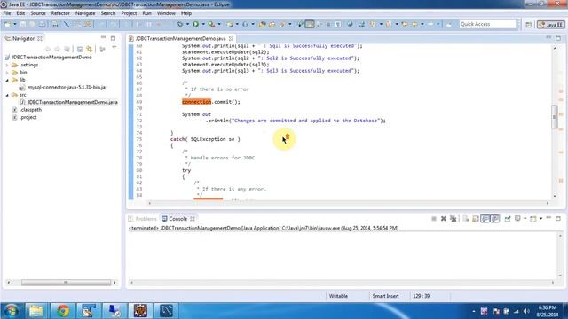Image resolution: width=568 pixels, height=319 pixels.
Task: Select mysql-connector-java jar in Navigator
Action: 67,87
